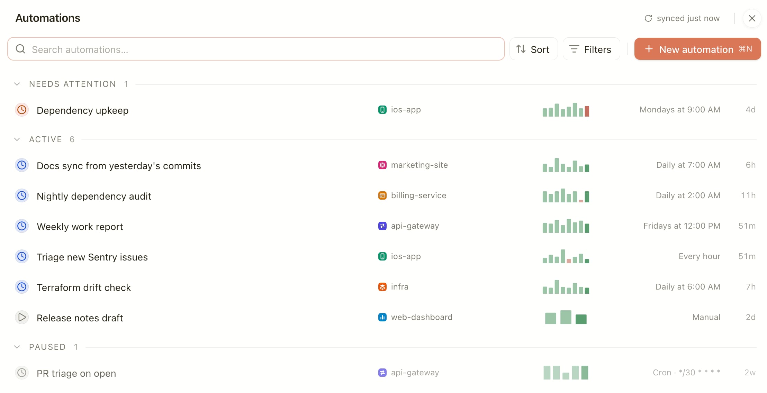
Task: Click the run history bars for Docs sync
Action: click(x=566, y=165)
